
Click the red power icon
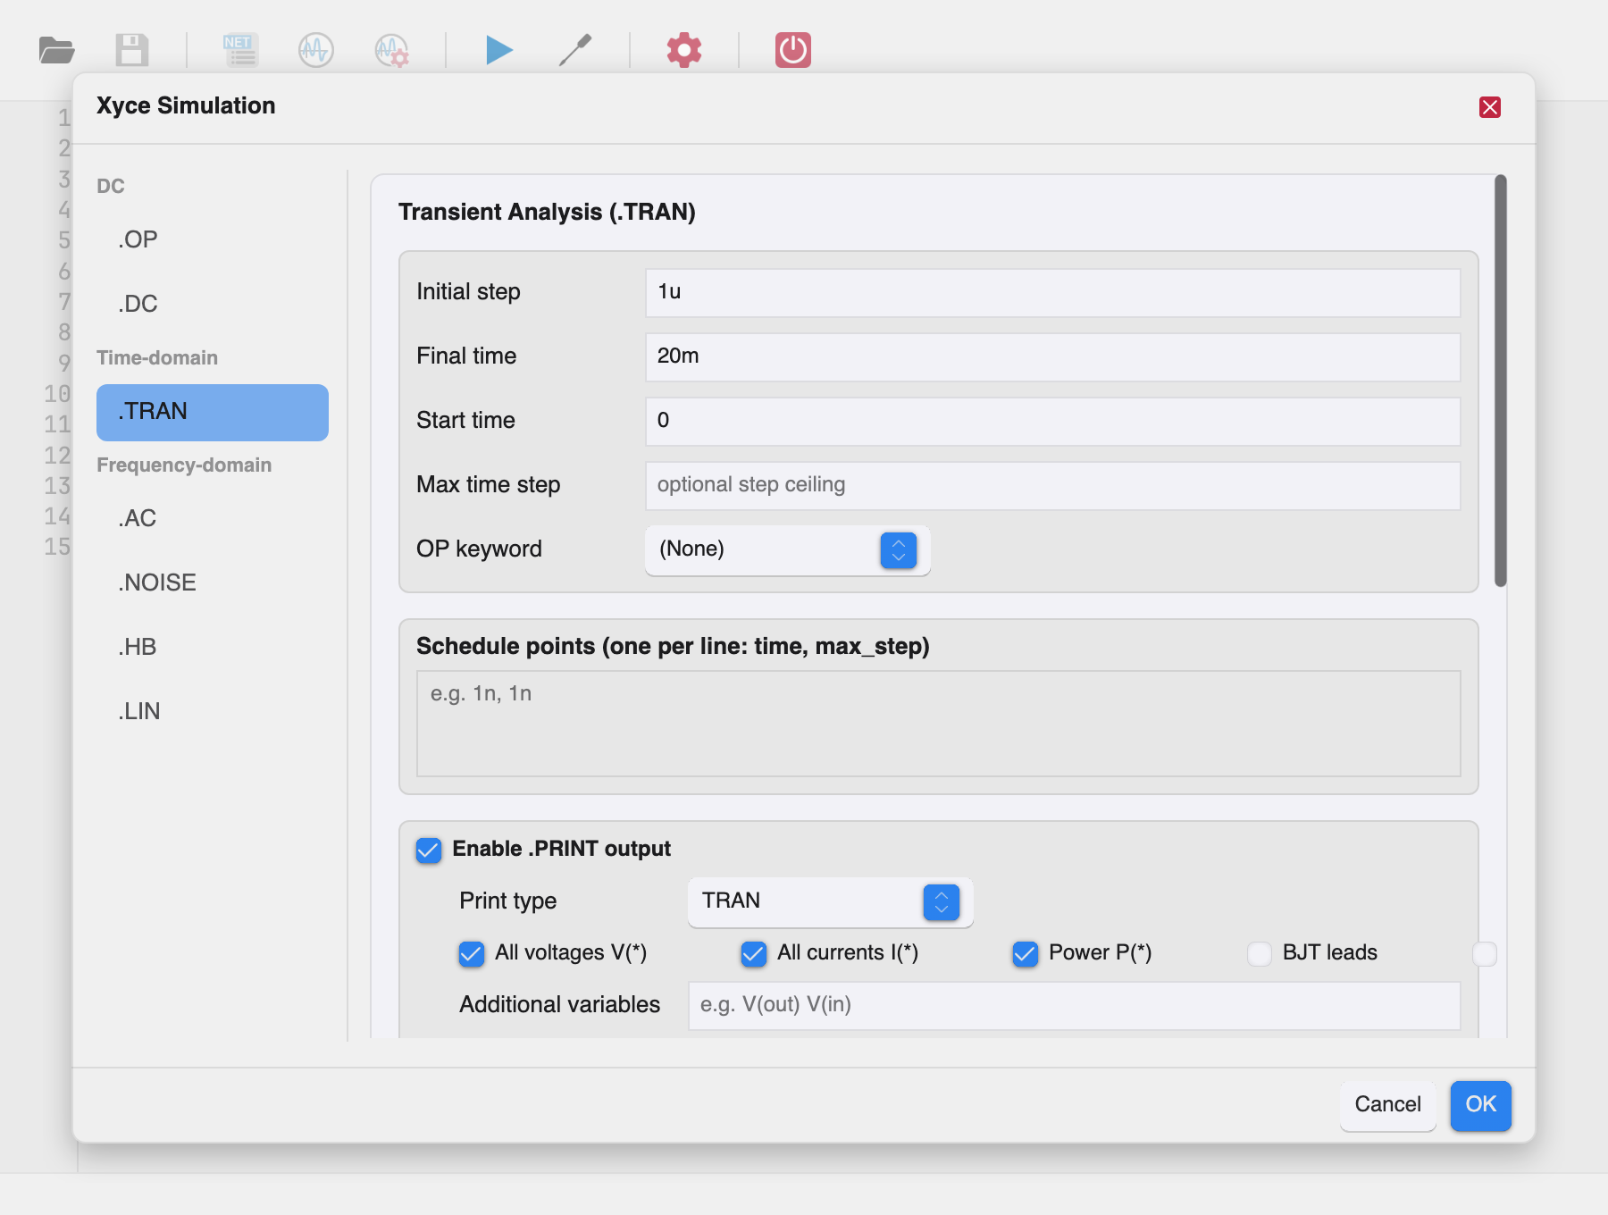(793, 50)
